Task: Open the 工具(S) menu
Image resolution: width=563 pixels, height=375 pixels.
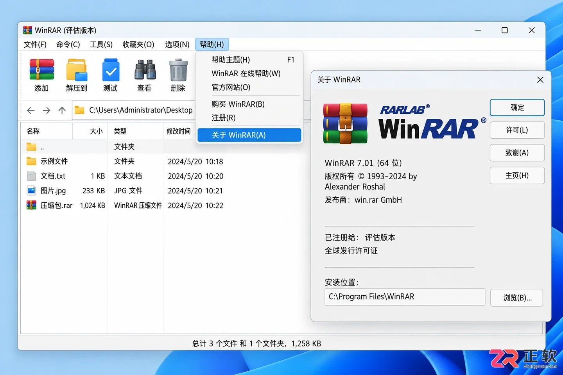Action: [x=101, y=45]
